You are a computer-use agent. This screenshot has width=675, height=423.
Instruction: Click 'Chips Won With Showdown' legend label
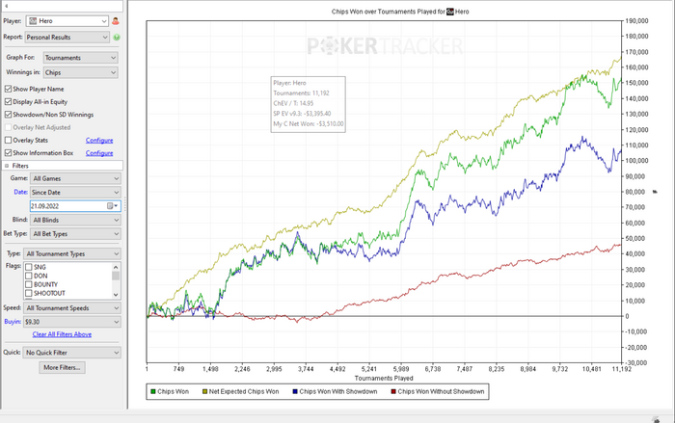337,391
